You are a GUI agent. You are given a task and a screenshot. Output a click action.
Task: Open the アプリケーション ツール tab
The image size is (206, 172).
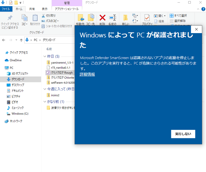pos(67,9)
